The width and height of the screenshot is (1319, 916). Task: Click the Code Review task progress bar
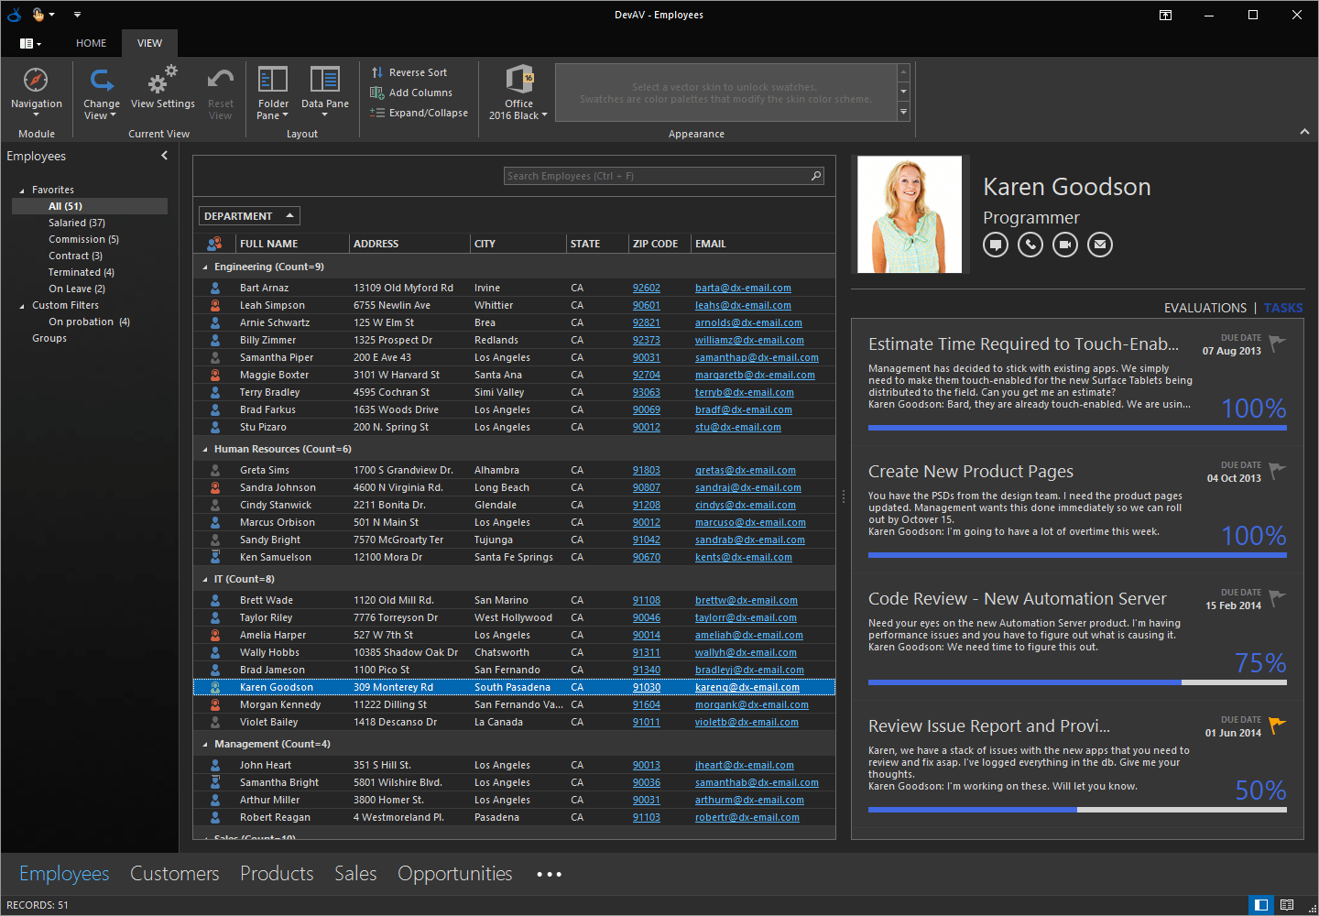(1077, 682)
